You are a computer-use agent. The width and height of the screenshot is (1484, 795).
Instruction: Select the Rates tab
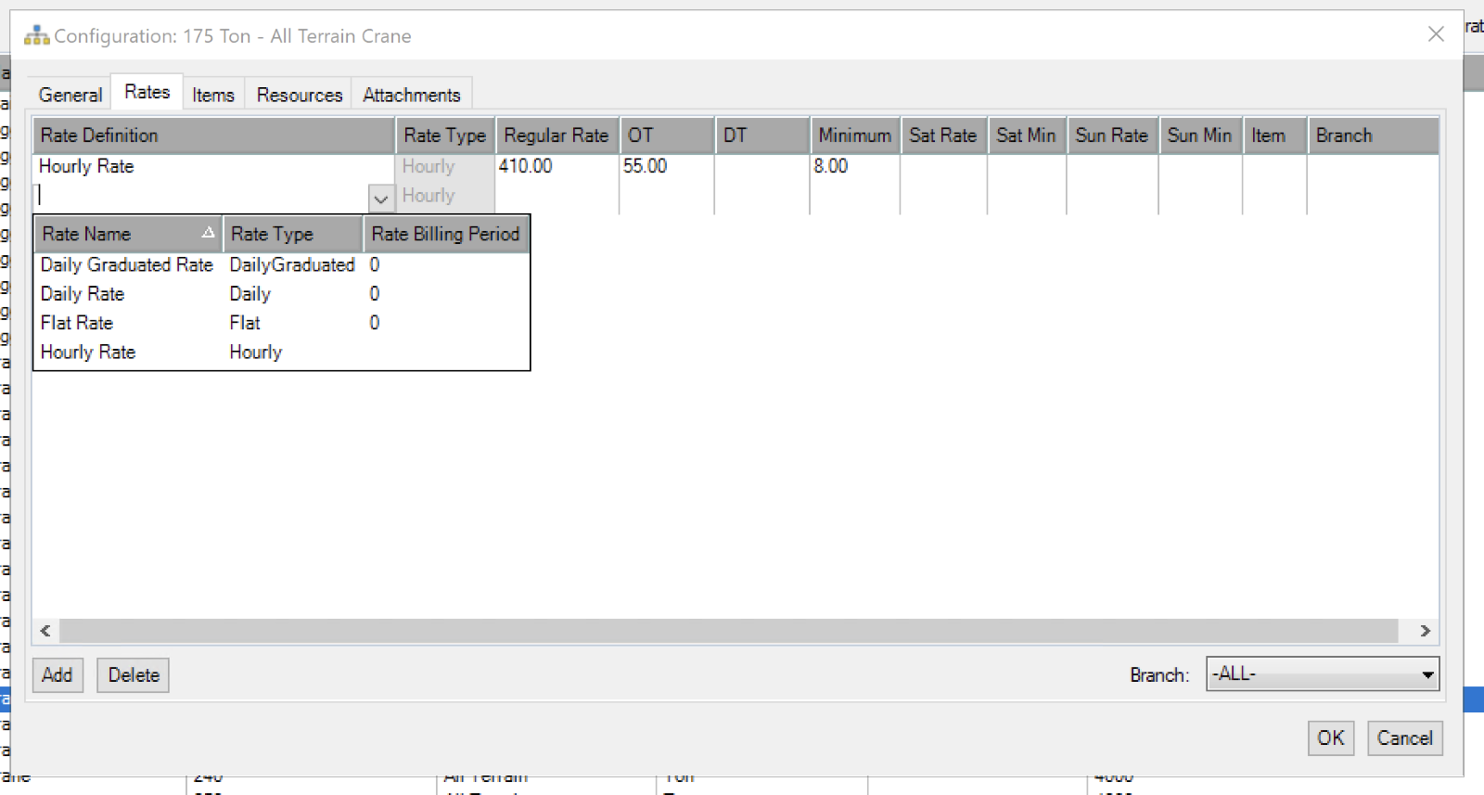(147, 92)
